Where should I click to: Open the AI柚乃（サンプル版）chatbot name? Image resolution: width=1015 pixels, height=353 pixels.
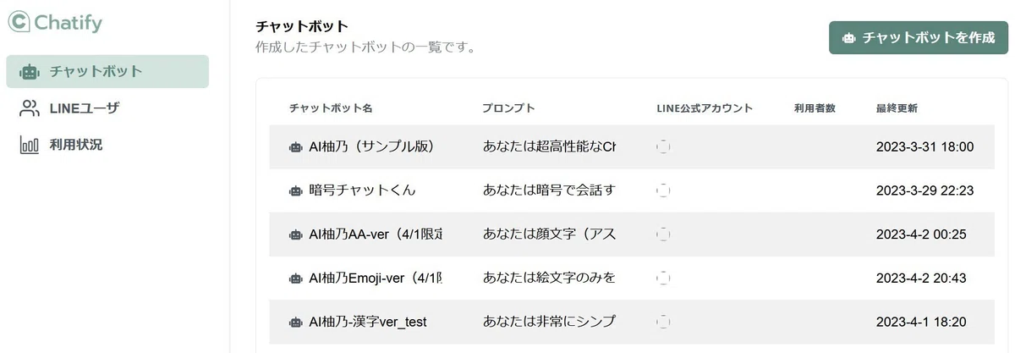[371, 147]
